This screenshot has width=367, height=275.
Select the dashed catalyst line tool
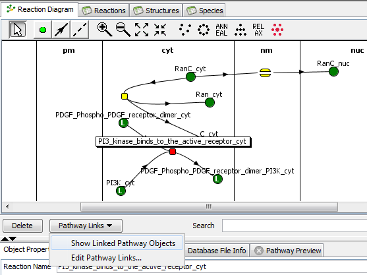coord(80,30)
